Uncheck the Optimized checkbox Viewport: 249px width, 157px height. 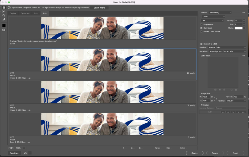(201, 28)
